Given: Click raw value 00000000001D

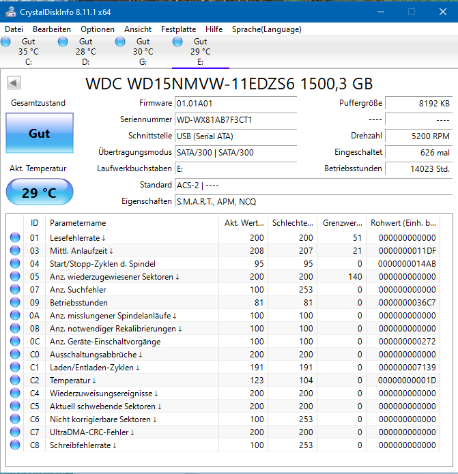Looking at the screenshot, I should 407,381.
